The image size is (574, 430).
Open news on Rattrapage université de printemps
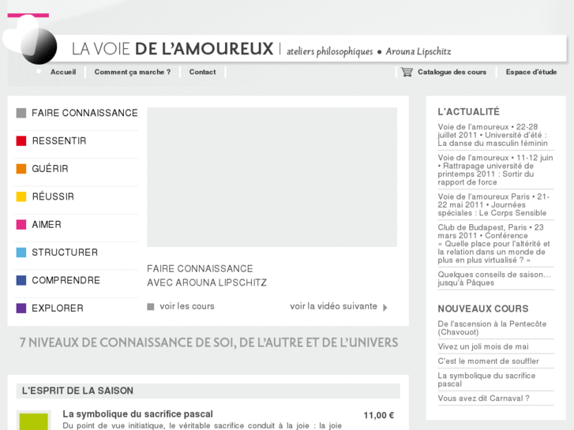point(495,170)
